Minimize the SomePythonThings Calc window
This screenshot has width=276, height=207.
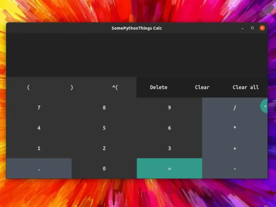coord(243,28)
